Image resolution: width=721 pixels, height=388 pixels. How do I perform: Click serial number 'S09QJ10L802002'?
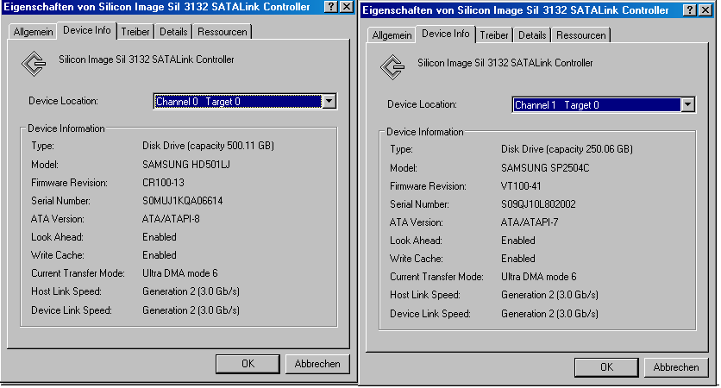pyautogui.click(x=538, y=204)
